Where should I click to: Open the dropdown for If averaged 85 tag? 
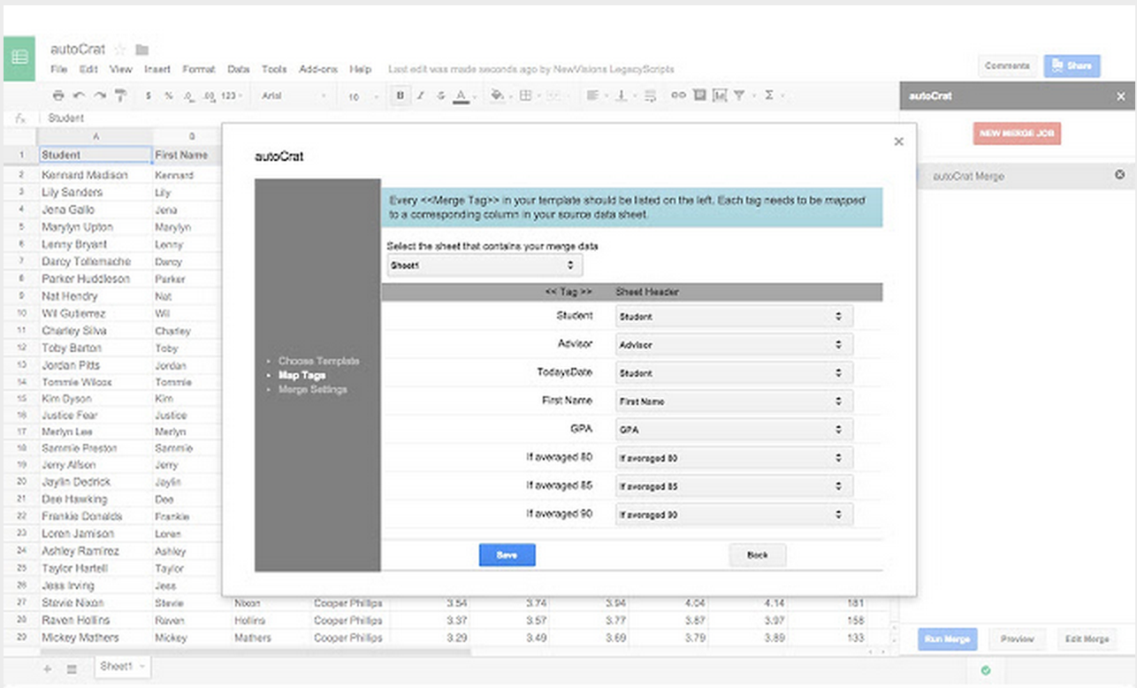pos(734,485)
